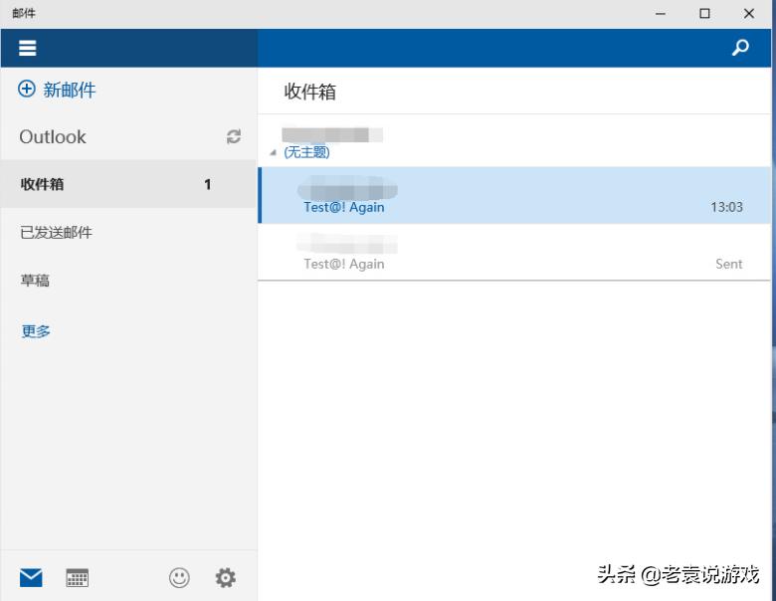
Task: Select the Test@! Again message marked Sent
Action: [514, 252]
